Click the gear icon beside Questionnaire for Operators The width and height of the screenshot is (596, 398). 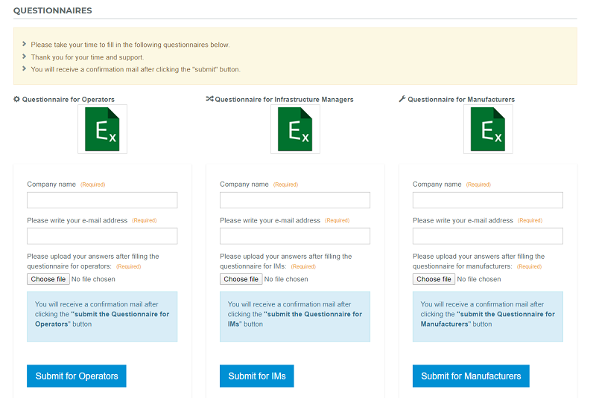pyautogui.click(x=16, y=99)
